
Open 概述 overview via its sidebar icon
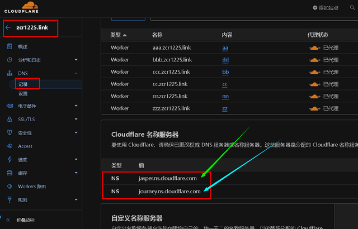(10, 46)
